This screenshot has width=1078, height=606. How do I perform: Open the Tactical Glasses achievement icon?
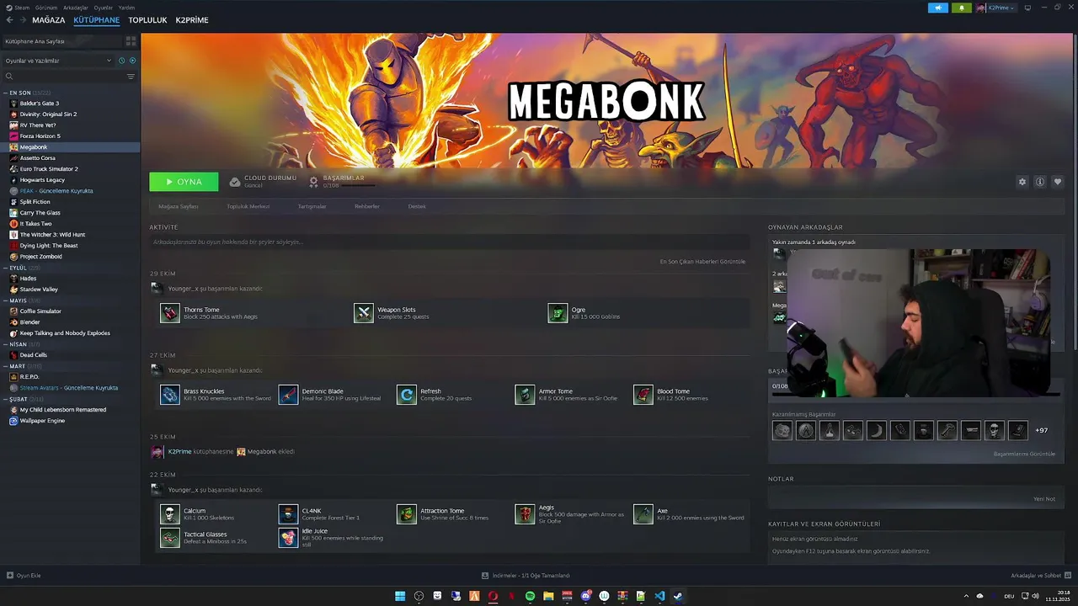click(170, 538)
